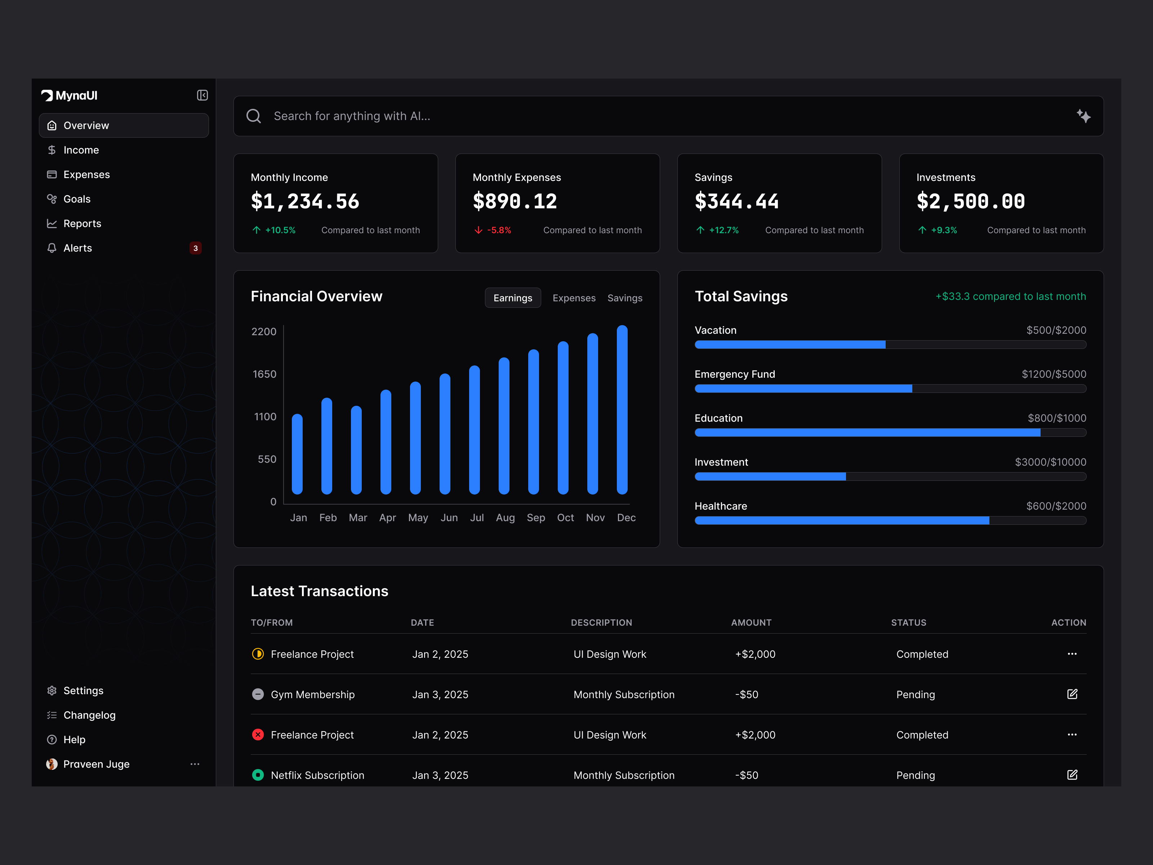
Task: Open the Reports page in sidebar
Action: tap(82, 224)
